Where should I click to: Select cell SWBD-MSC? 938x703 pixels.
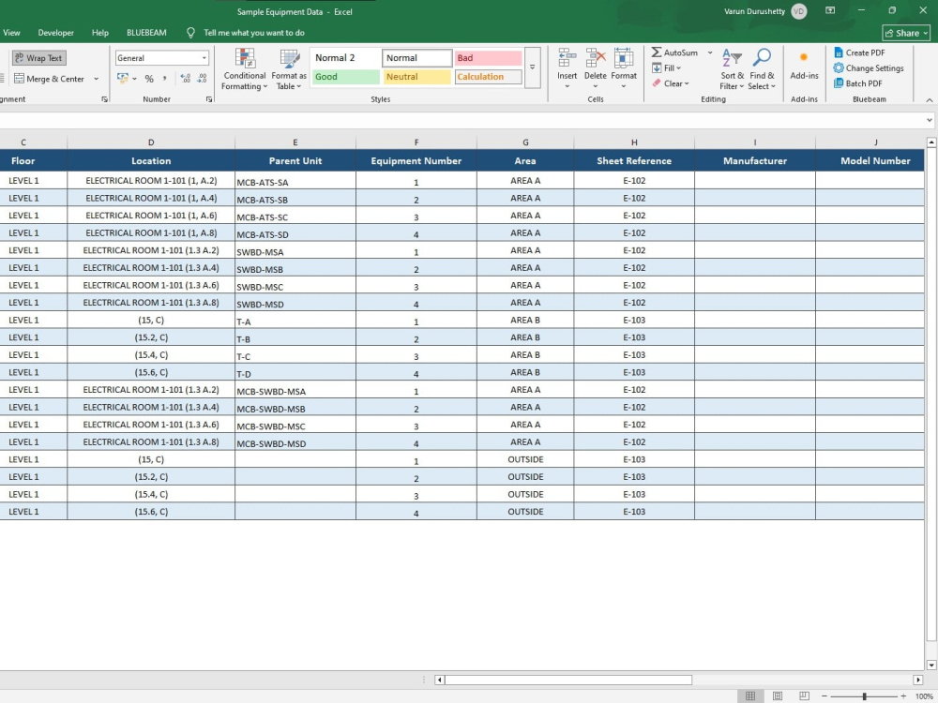coord(295,285)
